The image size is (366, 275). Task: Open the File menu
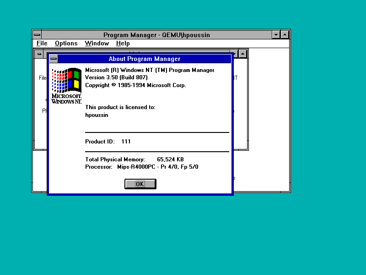42,43
